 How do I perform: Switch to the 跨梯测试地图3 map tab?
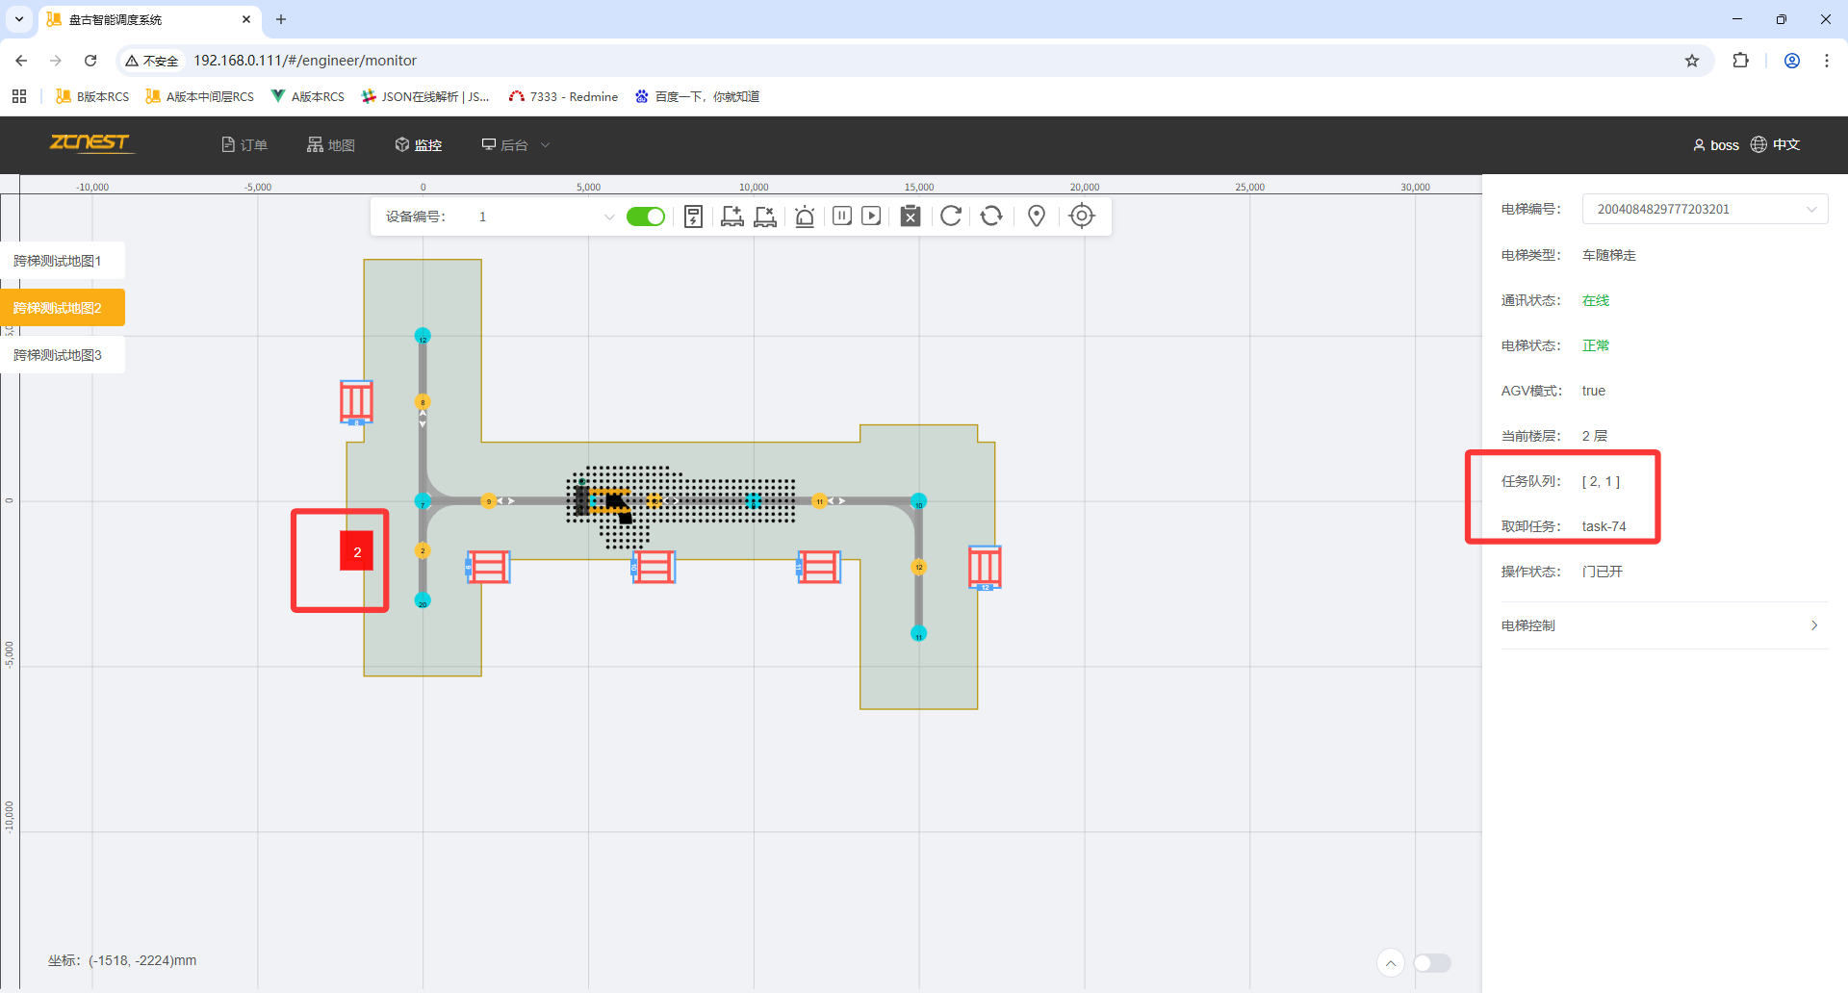pyautogui.click(x=58, y=355)
